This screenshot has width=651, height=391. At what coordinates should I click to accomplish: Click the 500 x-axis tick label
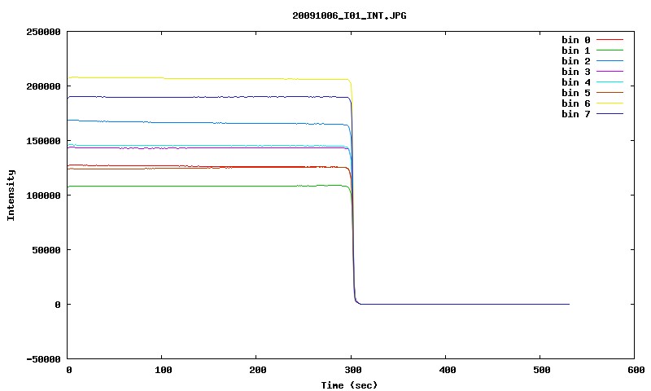pos(541,370)
